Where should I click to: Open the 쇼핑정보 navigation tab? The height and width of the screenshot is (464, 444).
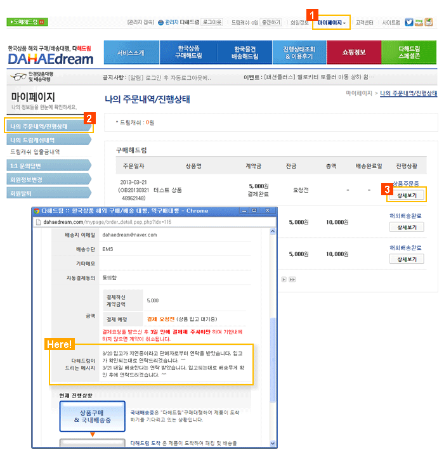pyautogui.click(x=354, y=52)
